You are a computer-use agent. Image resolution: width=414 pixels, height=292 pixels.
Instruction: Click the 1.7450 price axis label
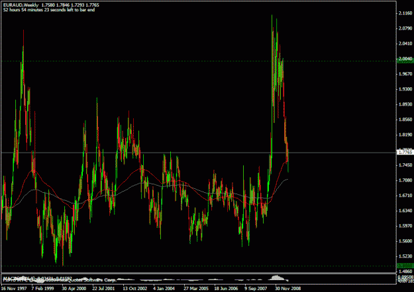pyautogui.click(x=406, y=165)
